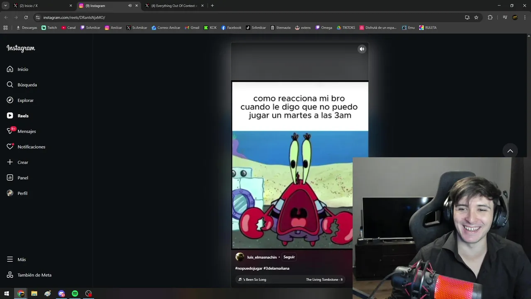531x299 pixels.
Task: Open the tab search dropdown
Action: 5,6
